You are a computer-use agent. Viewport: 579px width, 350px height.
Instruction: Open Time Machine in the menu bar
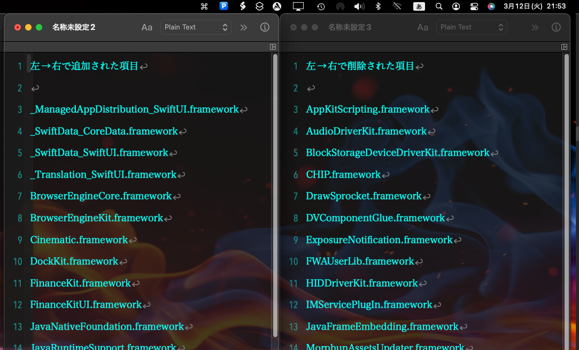click(x=321, y=6)
